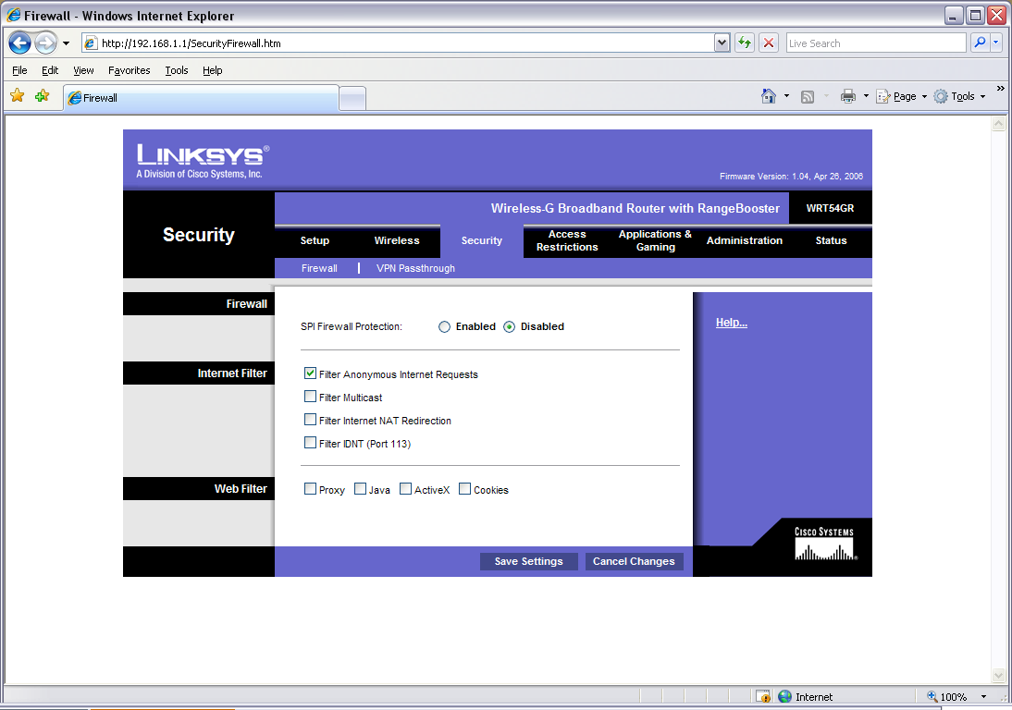
Task: Check the Filter Multicast checkbox
Action: pyautogui.click(x=311, y=397)
